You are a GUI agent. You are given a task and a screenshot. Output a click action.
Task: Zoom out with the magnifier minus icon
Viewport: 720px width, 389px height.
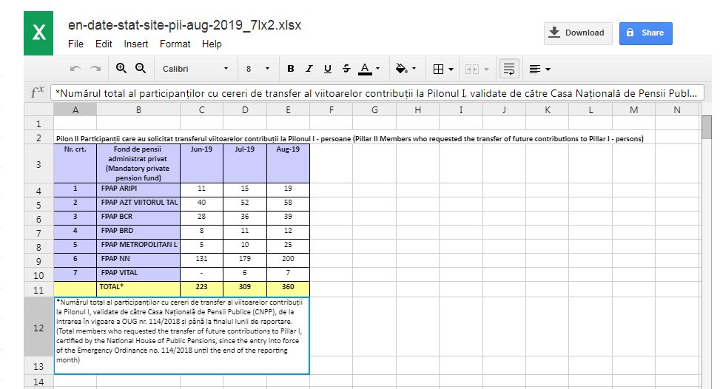click(141, 68)
